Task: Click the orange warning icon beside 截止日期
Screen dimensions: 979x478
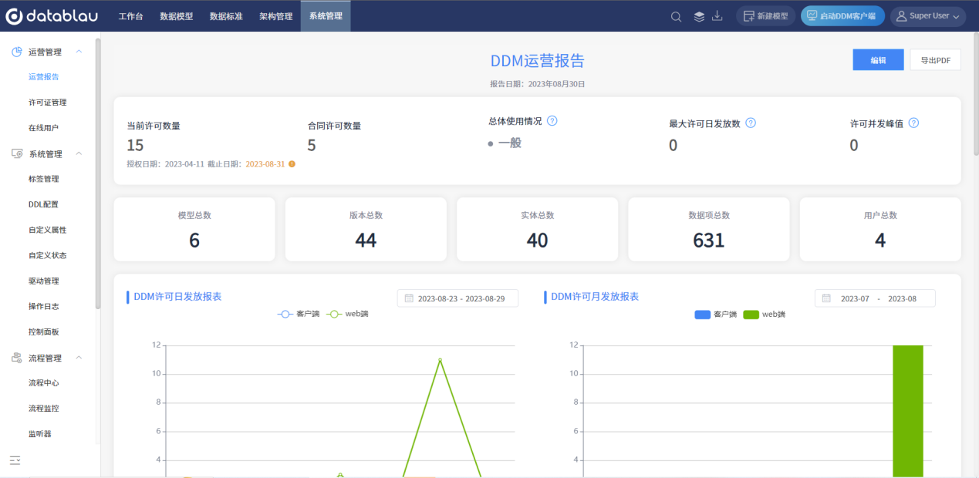Action: (x=292, y=163)
